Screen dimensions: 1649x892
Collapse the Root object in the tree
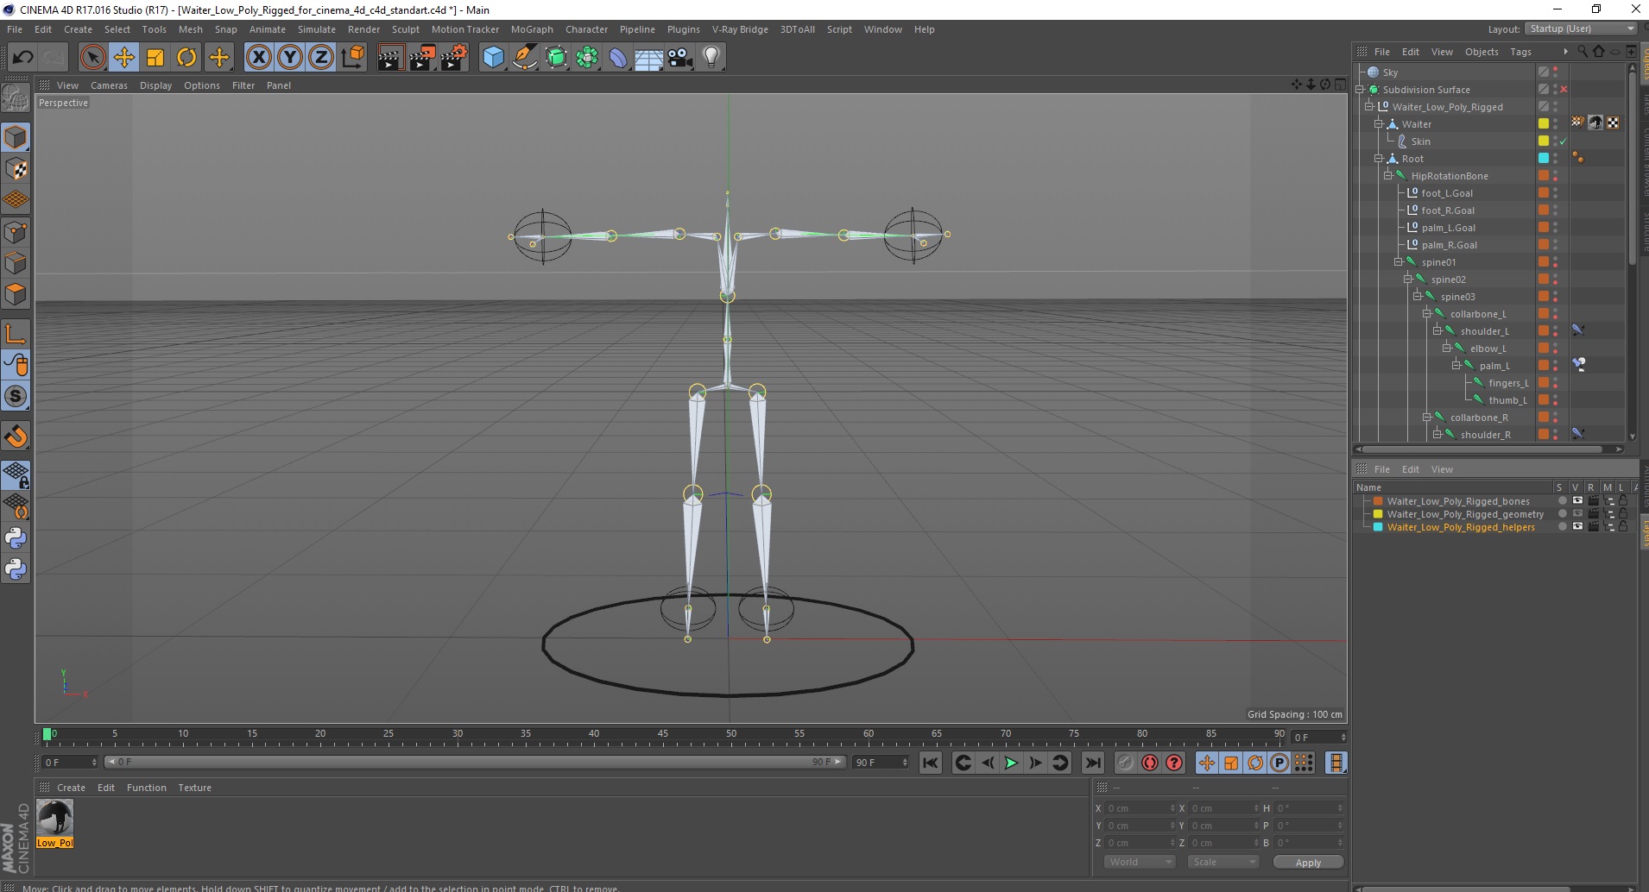point(1379,159)
